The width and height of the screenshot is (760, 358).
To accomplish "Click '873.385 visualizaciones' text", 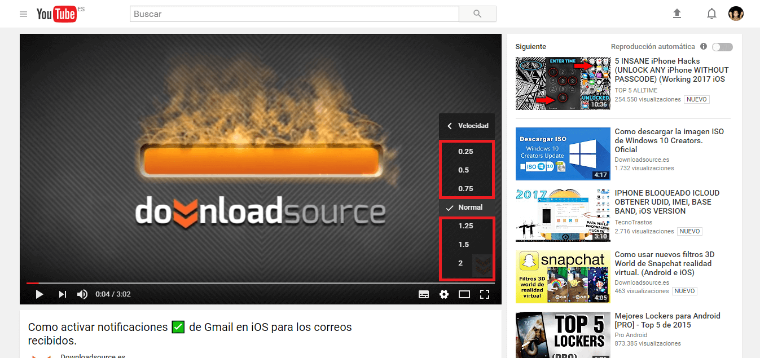I will tap(648, 343).
